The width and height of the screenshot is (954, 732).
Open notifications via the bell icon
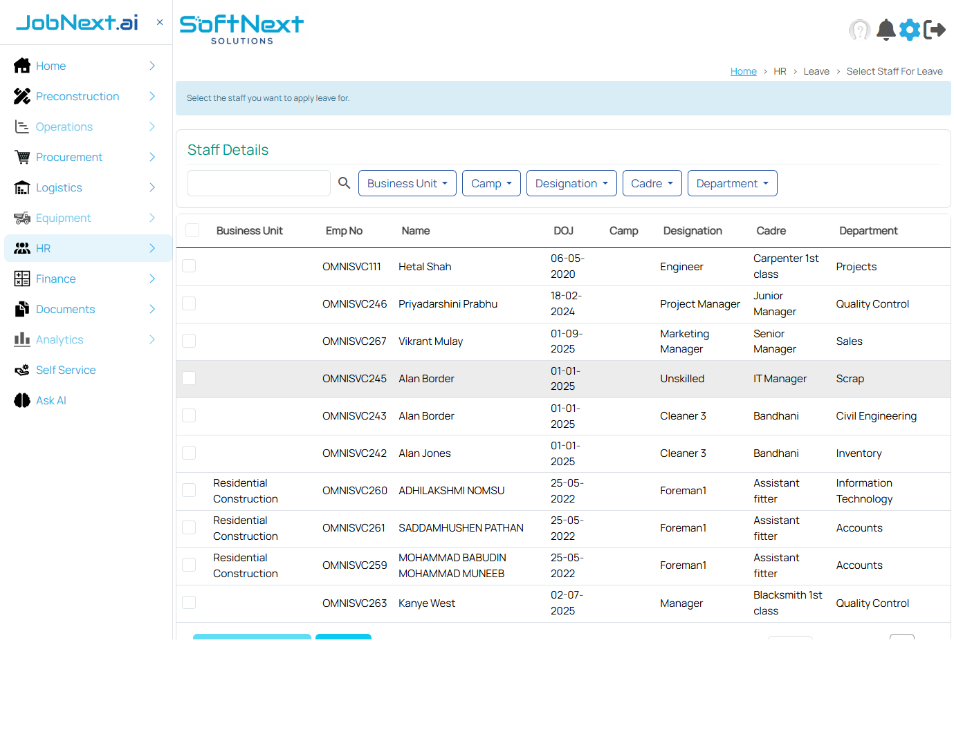[886, 30]
